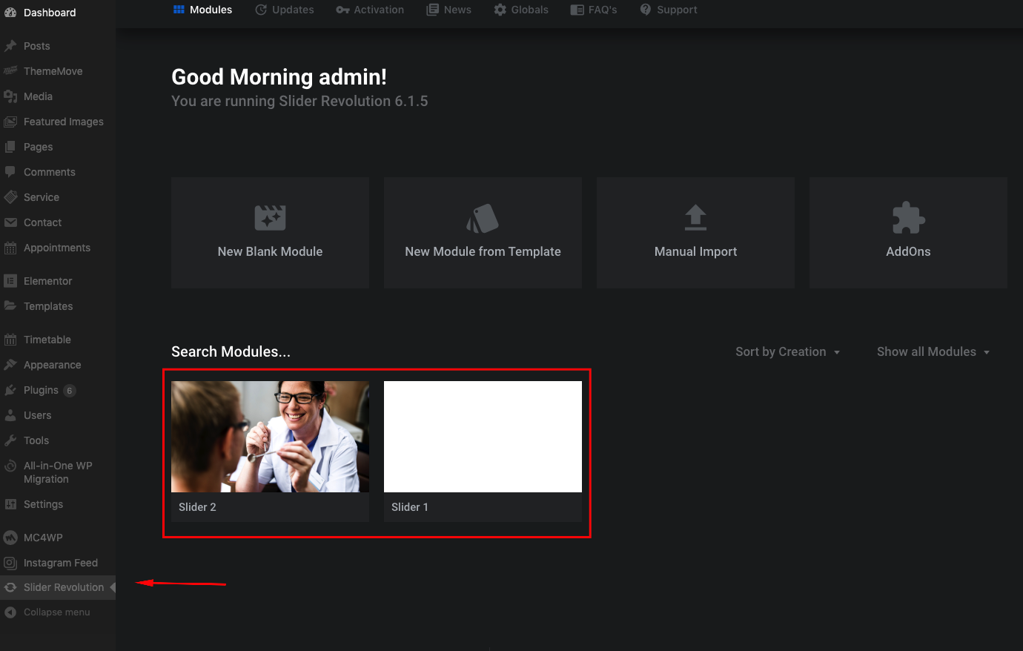1023x651 pixels.
Task: Click the AddOns label
Action: tap(908, 251)
